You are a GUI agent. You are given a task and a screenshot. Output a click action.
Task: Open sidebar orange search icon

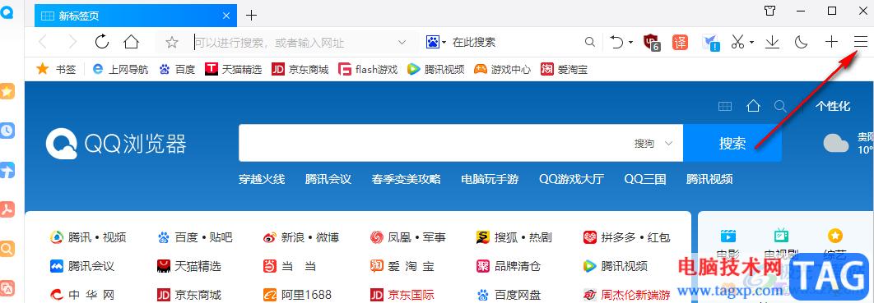pyautogui.click(x=7, y=249)
